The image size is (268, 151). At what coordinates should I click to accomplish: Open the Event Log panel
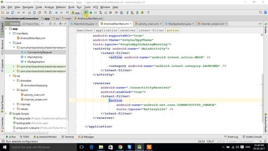pos(231,137)
